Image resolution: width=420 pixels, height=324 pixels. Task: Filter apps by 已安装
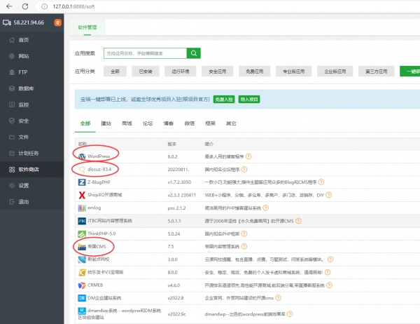point(146,72)
